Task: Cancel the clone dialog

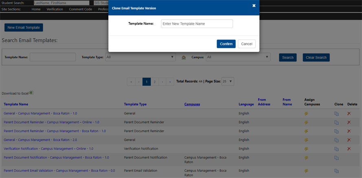Action: click(247, 44)
